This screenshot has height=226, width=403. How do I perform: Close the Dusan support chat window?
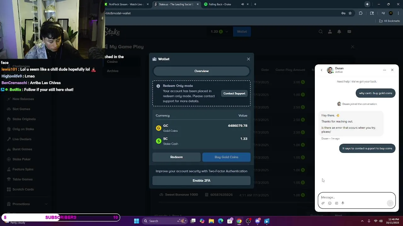pyautogui.click(x=392, y=70)
